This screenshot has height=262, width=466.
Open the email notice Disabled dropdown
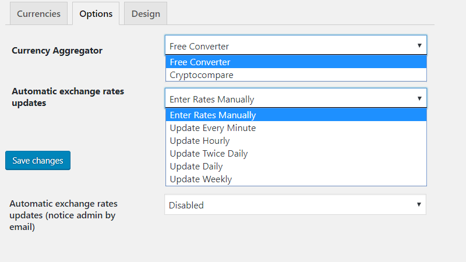(x=295, y=205)
